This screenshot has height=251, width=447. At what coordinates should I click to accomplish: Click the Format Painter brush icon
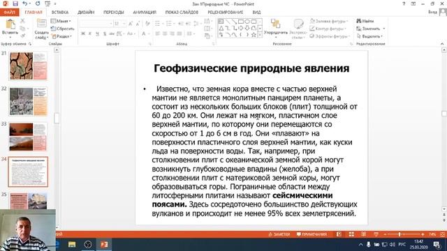tap(23, 36)
